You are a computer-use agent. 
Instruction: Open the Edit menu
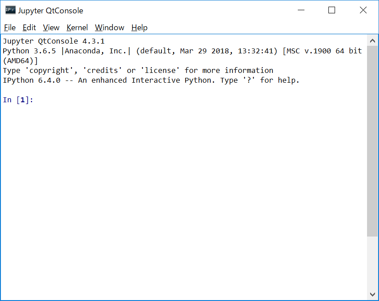[29, 28]
